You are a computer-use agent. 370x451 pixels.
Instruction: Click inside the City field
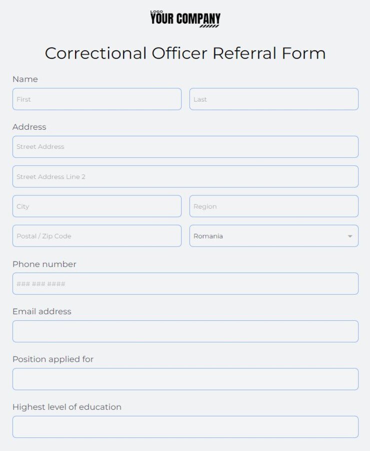pyautogui.click(x=96, y=206)
